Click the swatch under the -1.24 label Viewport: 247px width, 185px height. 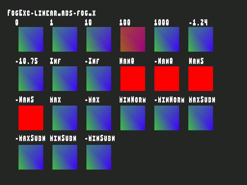201,39
